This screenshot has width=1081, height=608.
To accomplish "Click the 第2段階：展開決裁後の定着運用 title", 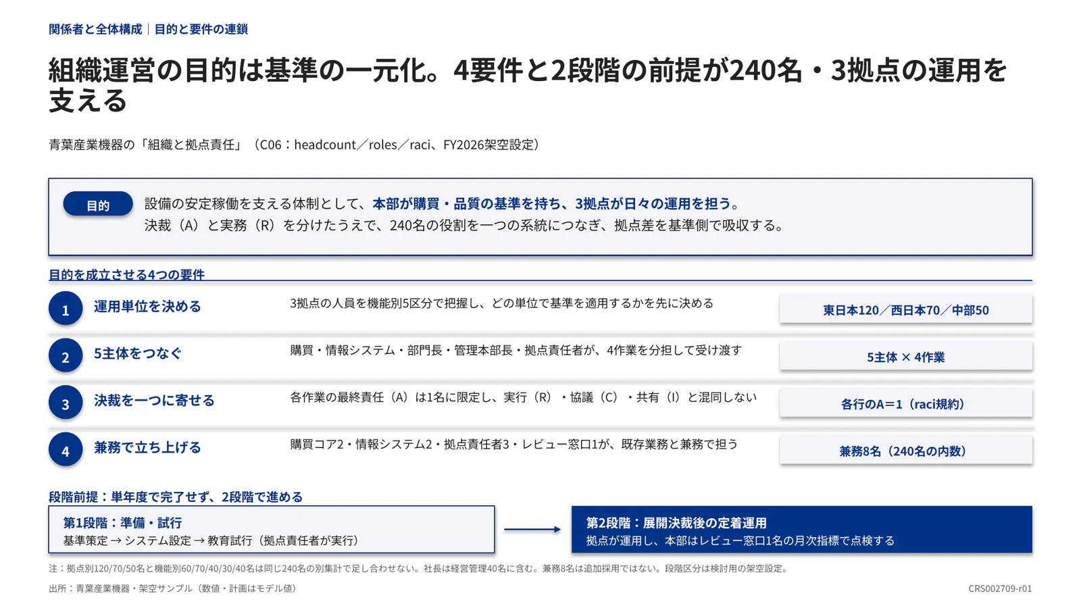I will (676, 523).
